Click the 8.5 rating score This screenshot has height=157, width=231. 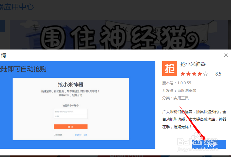click(x=218, y=74)
